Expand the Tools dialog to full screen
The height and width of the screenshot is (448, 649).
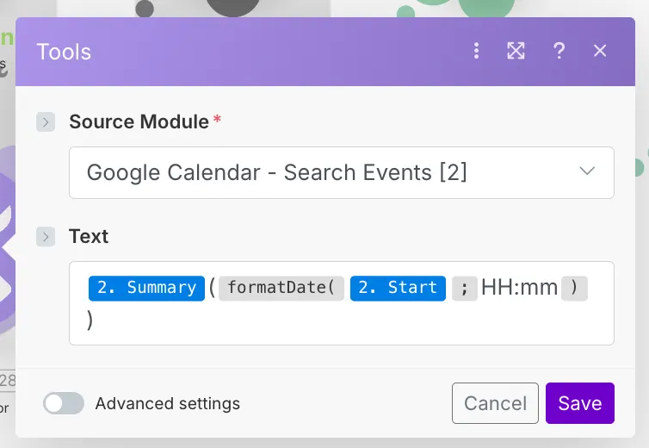516,51
